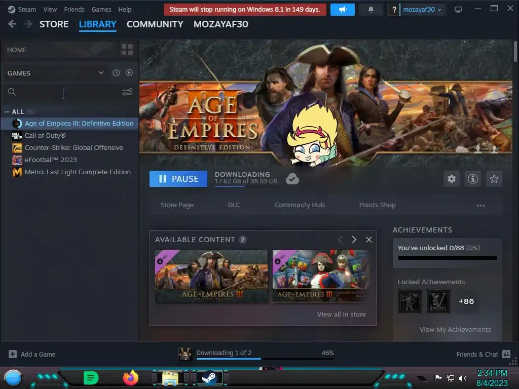Open downloads via Downloading 1 of 2
The height and width of the screenshot is (389, 519).
[x=224, y=353]
